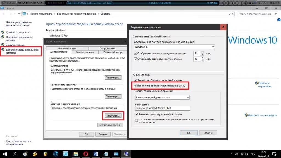
Task: Click 'Система' in the breadcrumb address bar
Action: 105,14
